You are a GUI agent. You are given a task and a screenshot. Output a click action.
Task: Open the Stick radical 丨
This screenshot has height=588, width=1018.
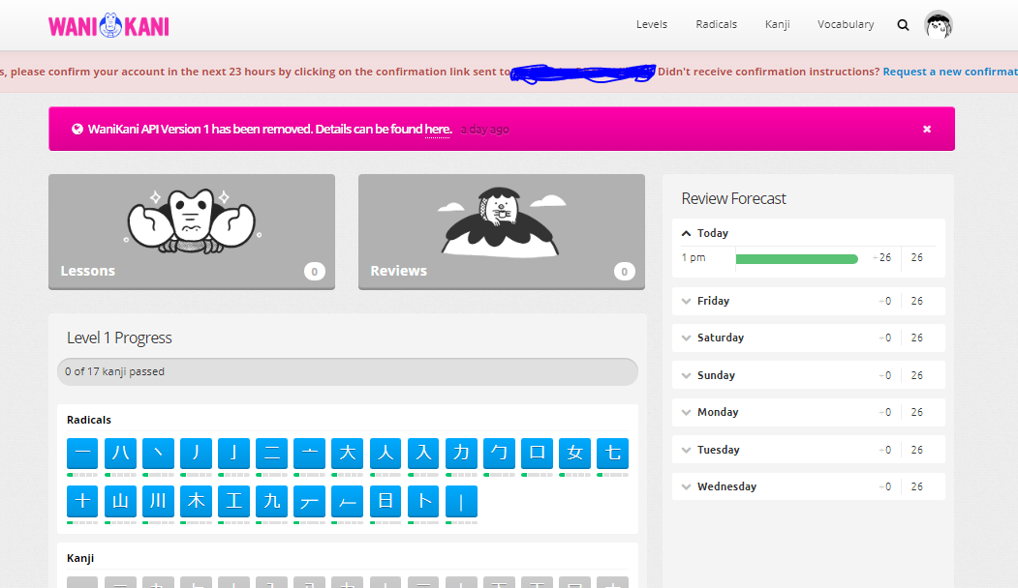coord(462,501)
